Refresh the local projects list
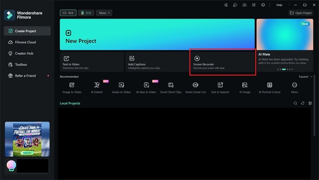Screen dimensions: 319x180 (303, 103)
